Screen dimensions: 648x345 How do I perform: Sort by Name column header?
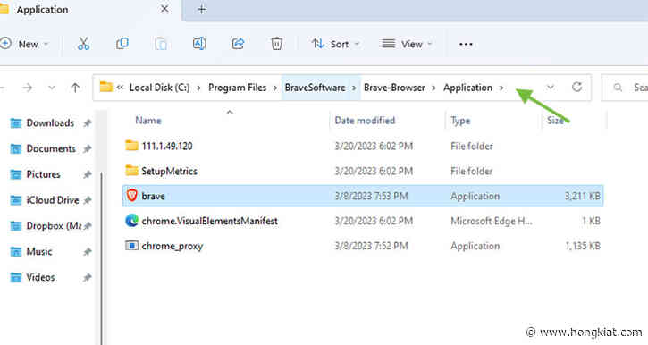pyautogui.click(x=148, y=121)
